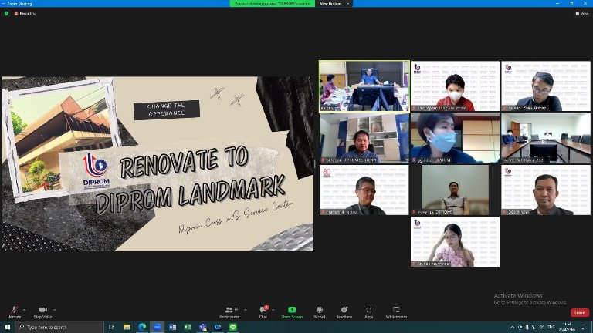
Task: Open the View layout menu
Action: 582,13
